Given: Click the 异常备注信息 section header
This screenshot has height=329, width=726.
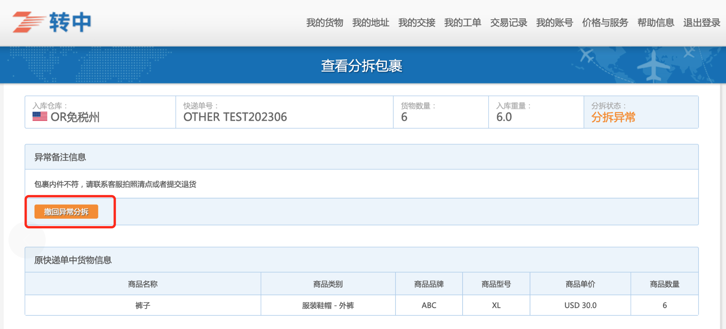Looking at the screenshot, I should coord(361,157).
